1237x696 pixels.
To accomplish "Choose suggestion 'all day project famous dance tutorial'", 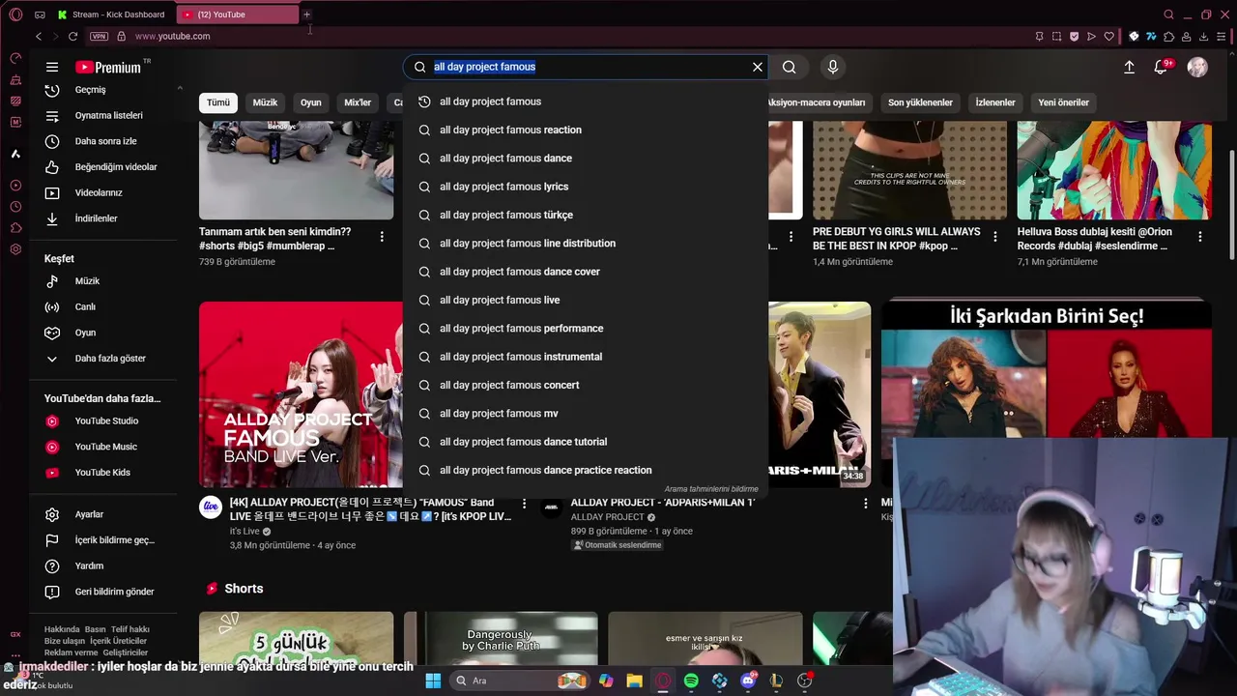I will pyautogui.click(x=586, y=442).
